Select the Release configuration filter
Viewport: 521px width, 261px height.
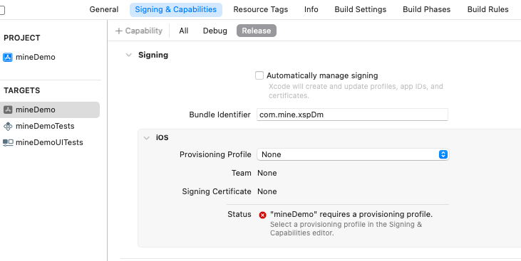tap(256, 31)
